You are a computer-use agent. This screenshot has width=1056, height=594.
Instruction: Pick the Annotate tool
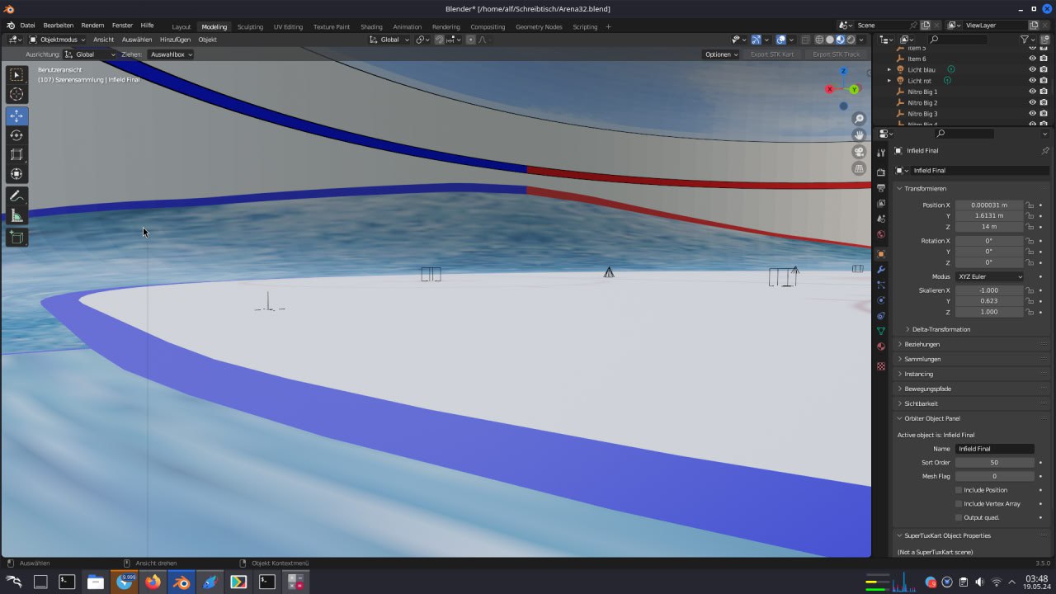(x=16, y=196)
